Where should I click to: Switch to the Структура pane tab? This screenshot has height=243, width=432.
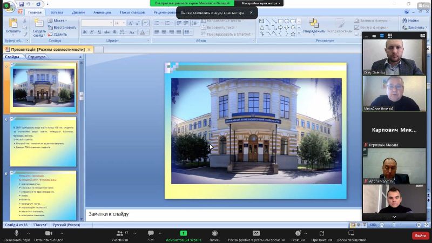[37, 57]
